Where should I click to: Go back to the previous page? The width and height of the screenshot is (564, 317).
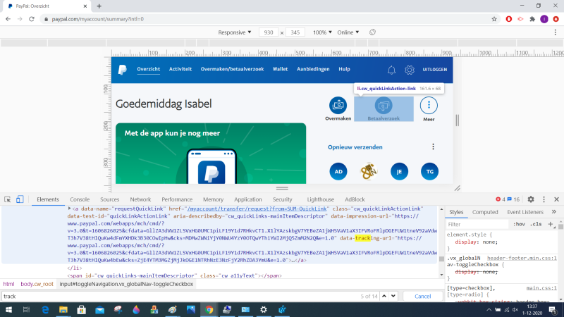tap(8, 19)
